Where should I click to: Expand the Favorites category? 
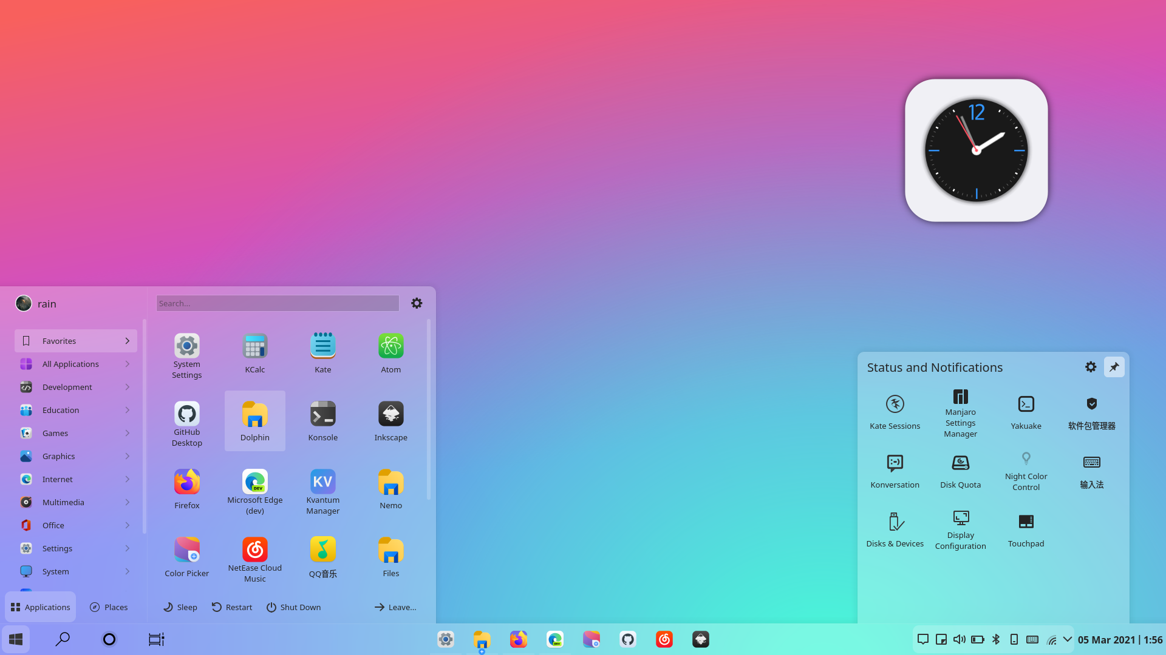(x=76, y=341)
